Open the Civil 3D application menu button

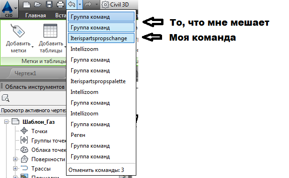[x=9, y=8]
